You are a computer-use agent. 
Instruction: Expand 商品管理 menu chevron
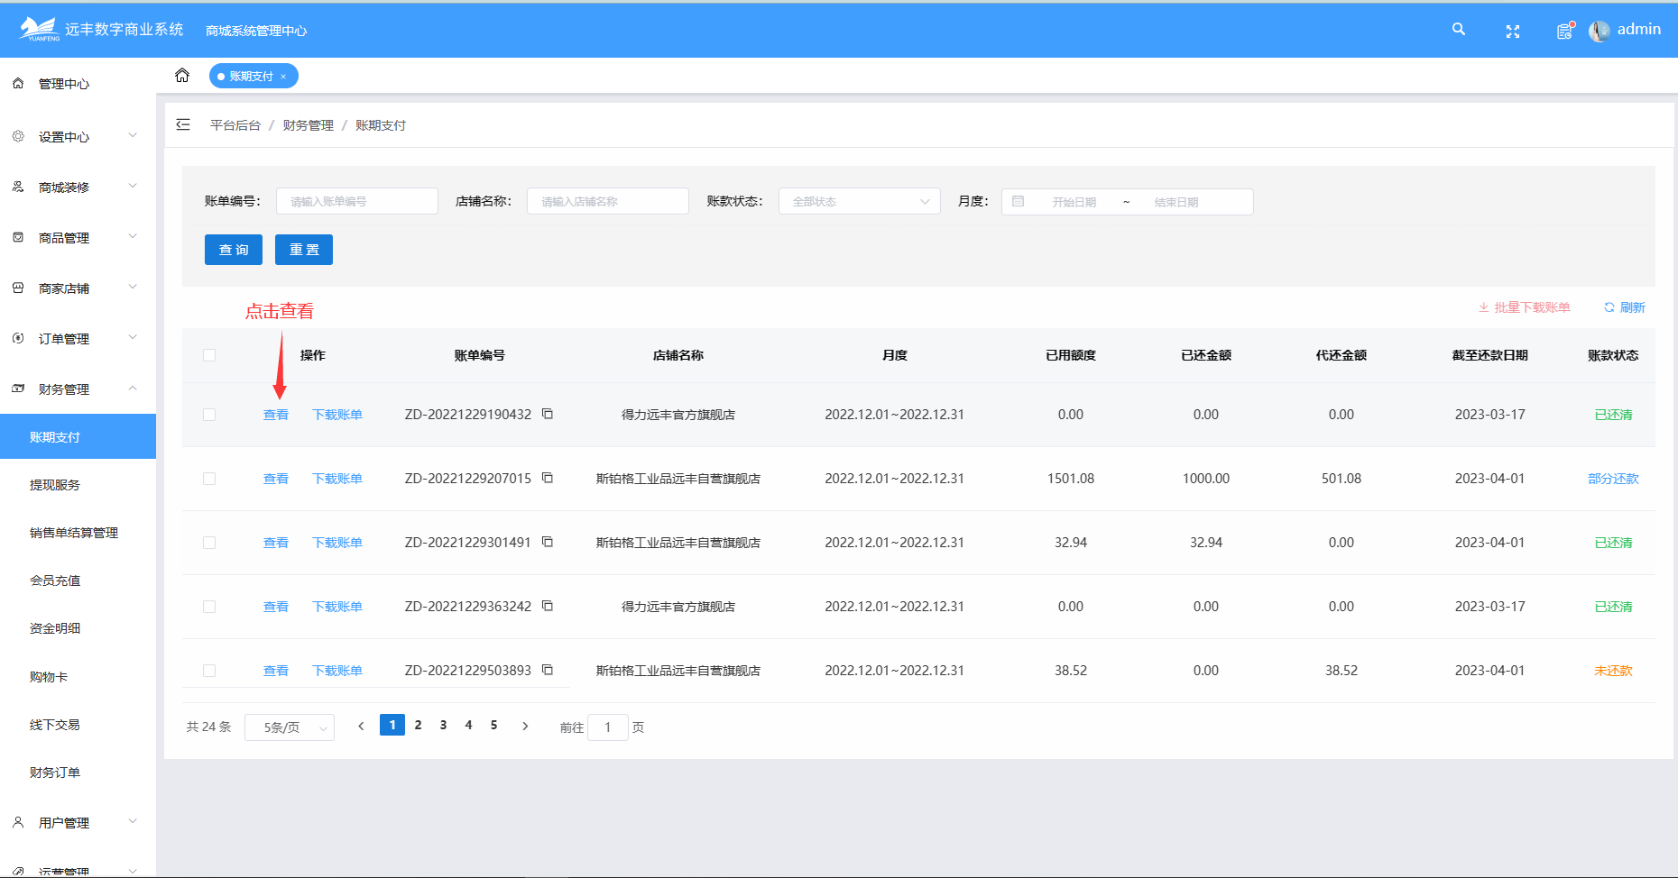[133, 237]
